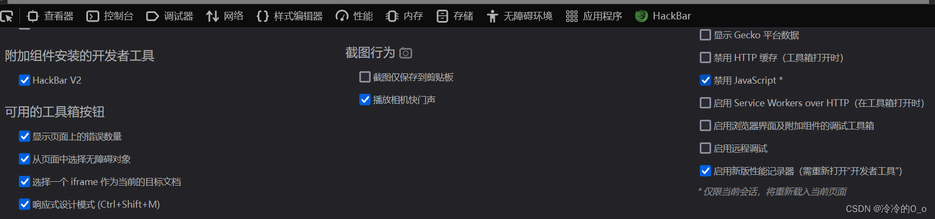Screen dimensions: 935x219
Task: Activate the element picker icon
Action: coord(6,16)
